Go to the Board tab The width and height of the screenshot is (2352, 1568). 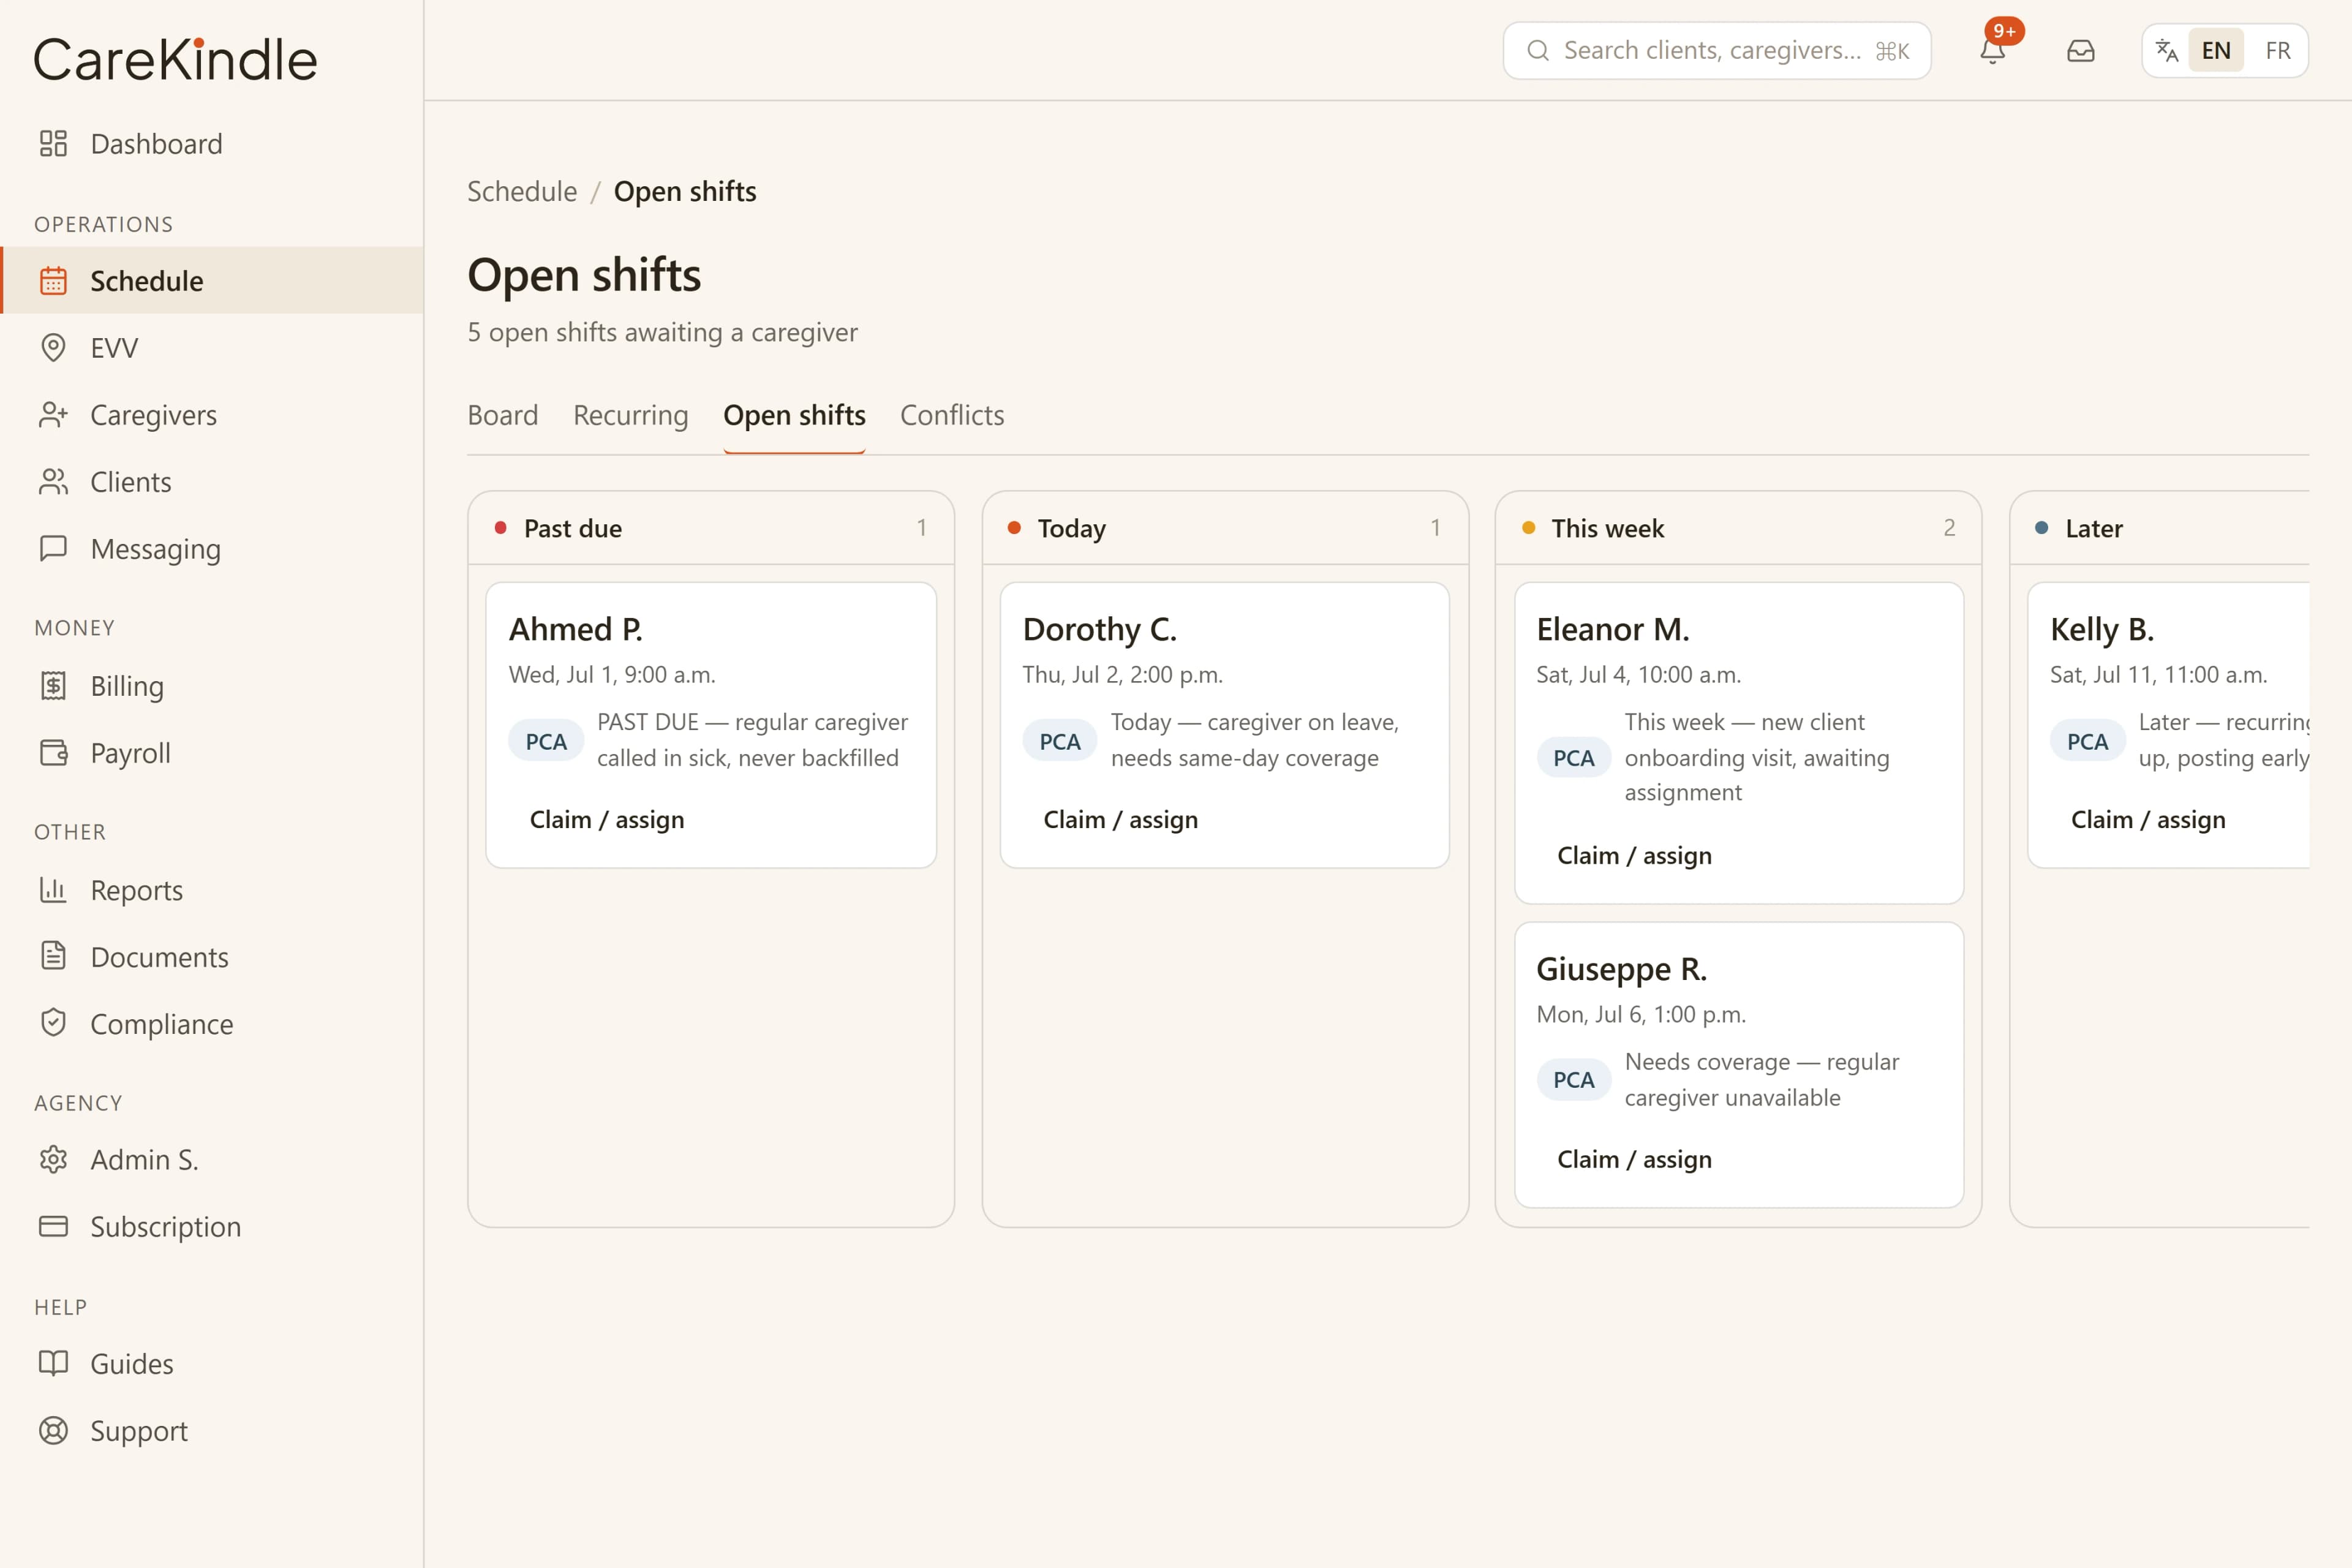pos(503,415)
